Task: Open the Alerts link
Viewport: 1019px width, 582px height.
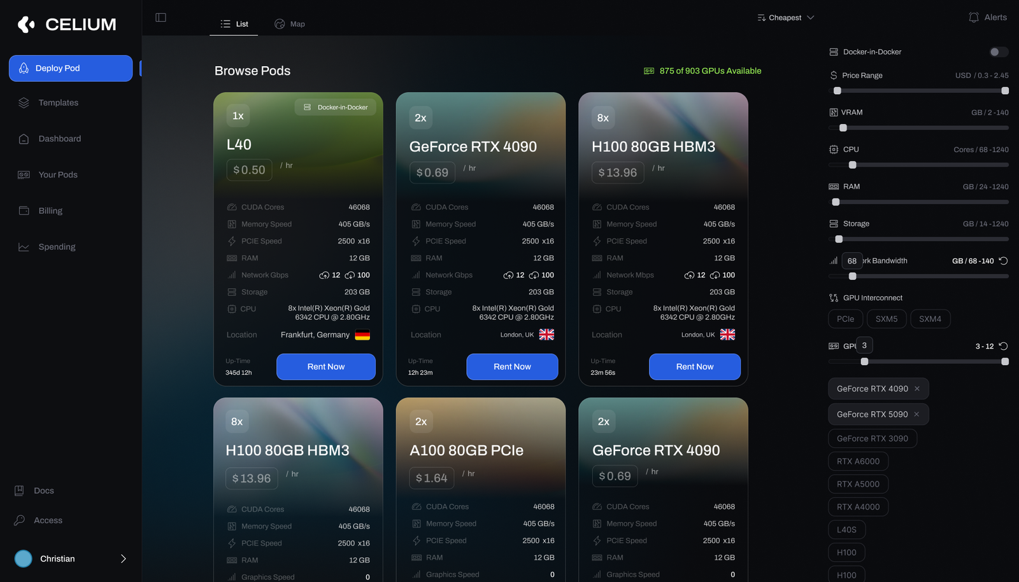Action: click(988, 17)
